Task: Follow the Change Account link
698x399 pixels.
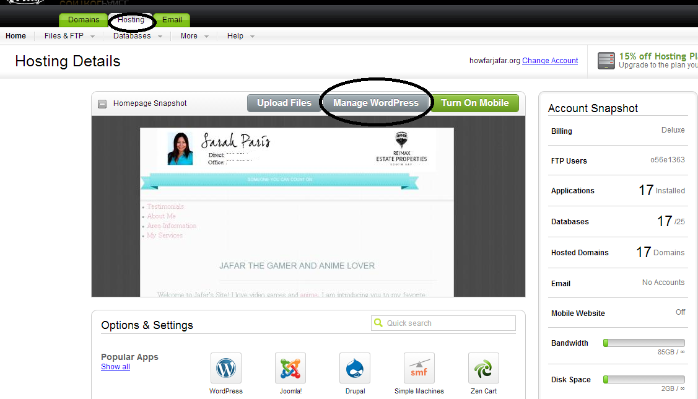Action: click(x=550, y=61)
